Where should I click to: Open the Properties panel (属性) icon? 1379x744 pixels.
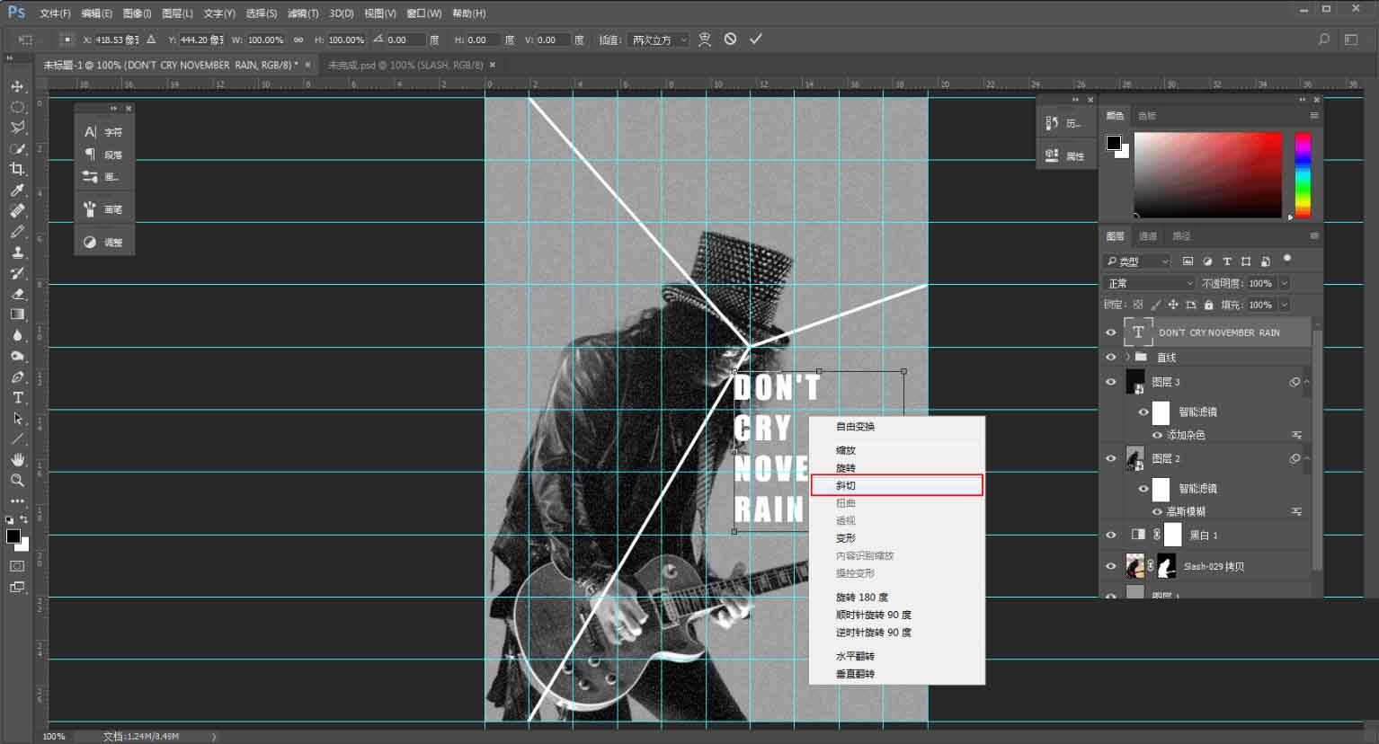click(1052, 155)
